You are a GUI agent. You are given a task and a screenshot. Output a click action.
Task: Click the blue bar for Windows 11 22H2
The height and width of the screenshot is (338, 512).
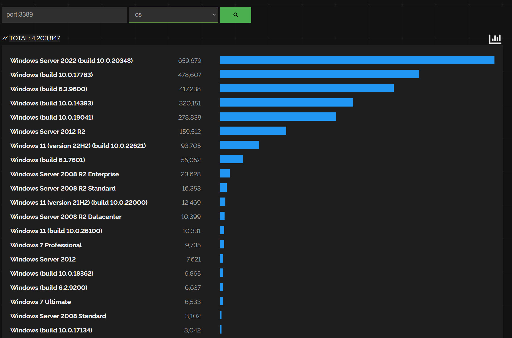point(240,145)
